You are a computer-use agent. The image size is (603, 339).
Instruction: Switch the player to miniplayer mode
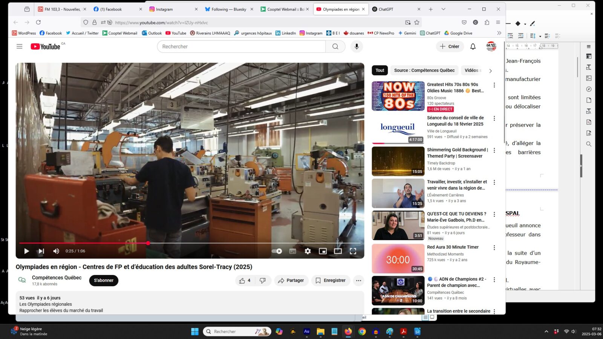click(x=323, y=251)
